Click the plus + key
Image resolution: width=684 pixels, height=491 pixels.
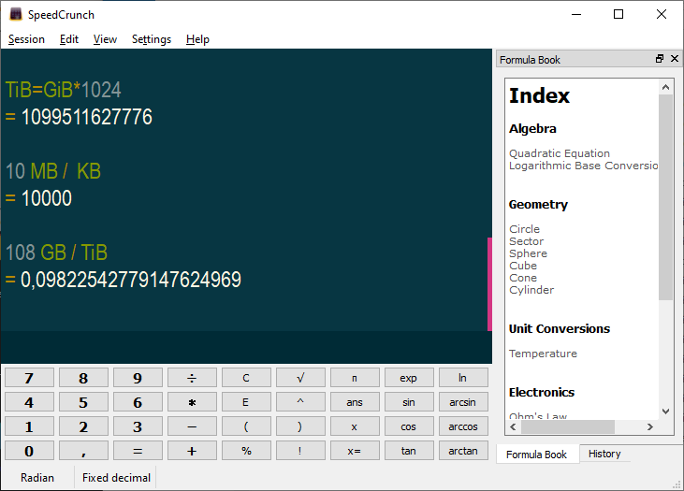192,451
